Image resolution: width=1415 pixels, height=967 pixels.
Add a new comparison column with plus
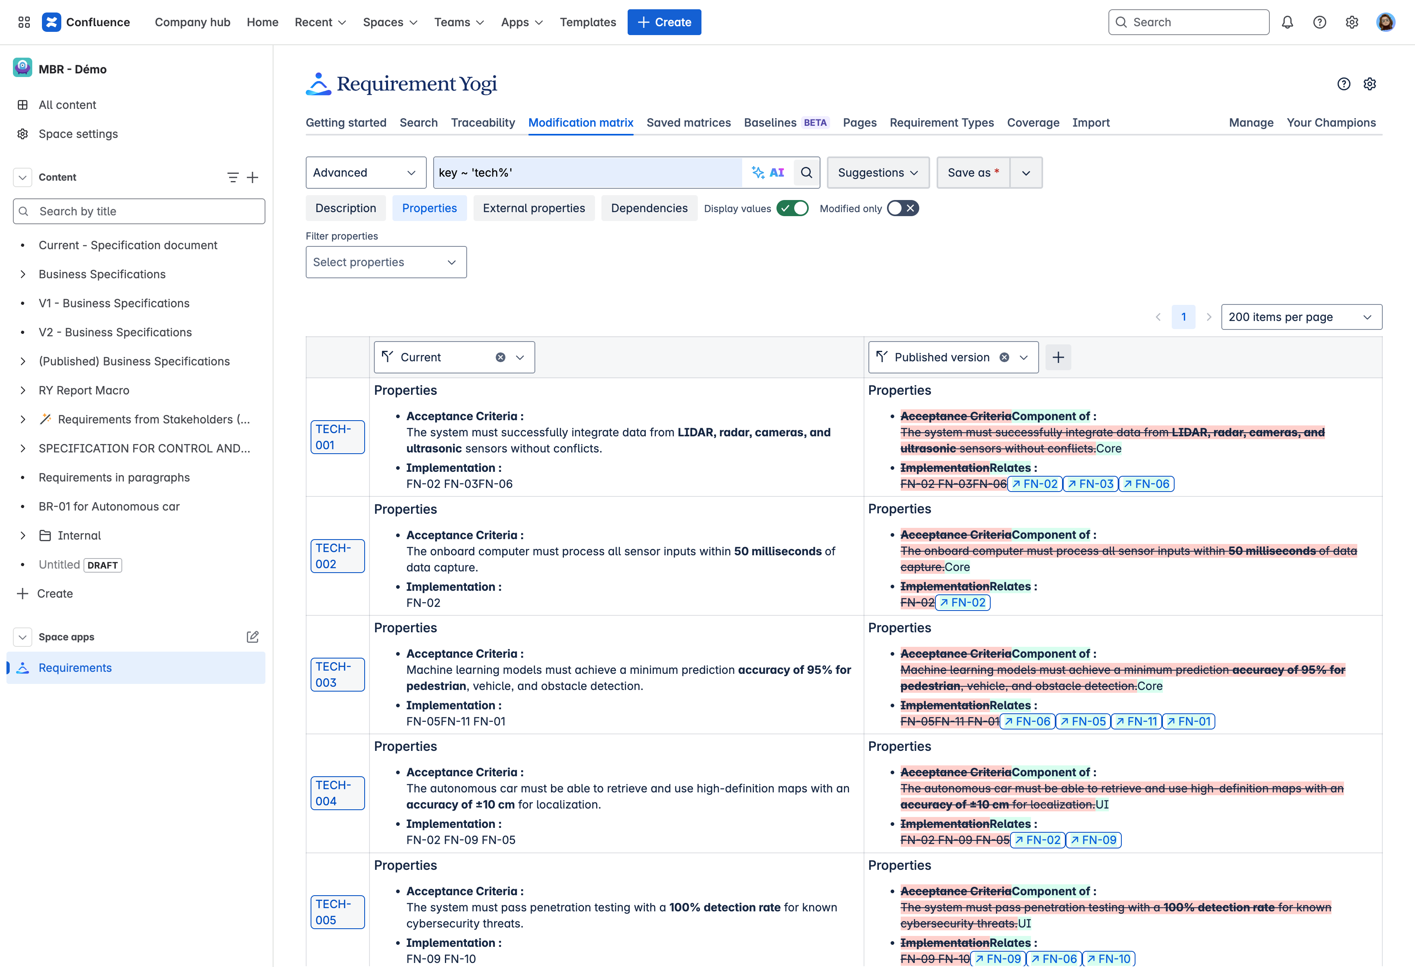(x=1058, y=357)
